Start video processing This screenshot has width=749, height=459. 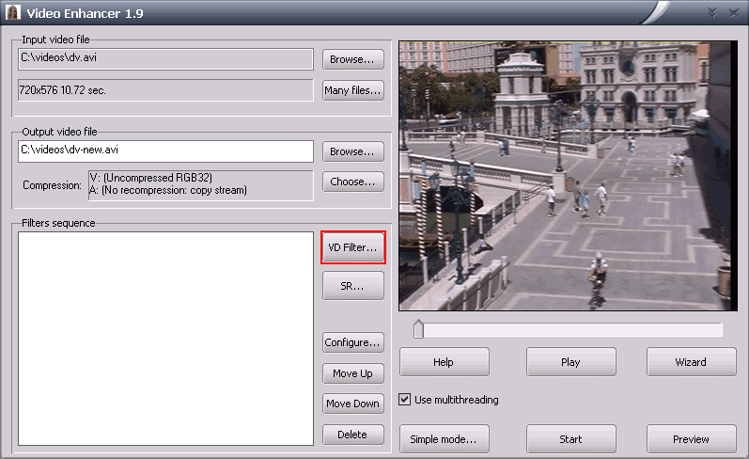coord(570,439)
